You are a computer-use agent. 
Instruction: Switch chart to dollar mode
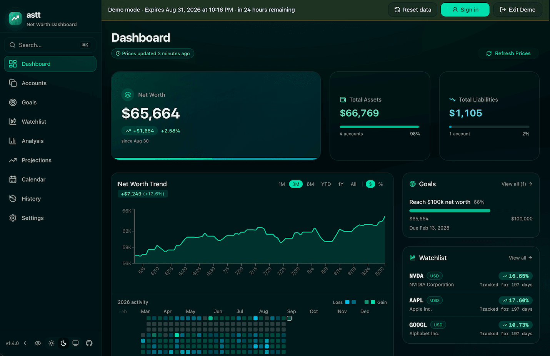370,184
